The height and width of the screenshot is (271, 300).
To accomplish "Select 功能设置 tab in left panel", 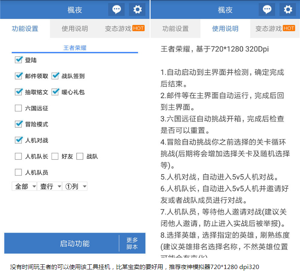I will [x=25, y=29].
